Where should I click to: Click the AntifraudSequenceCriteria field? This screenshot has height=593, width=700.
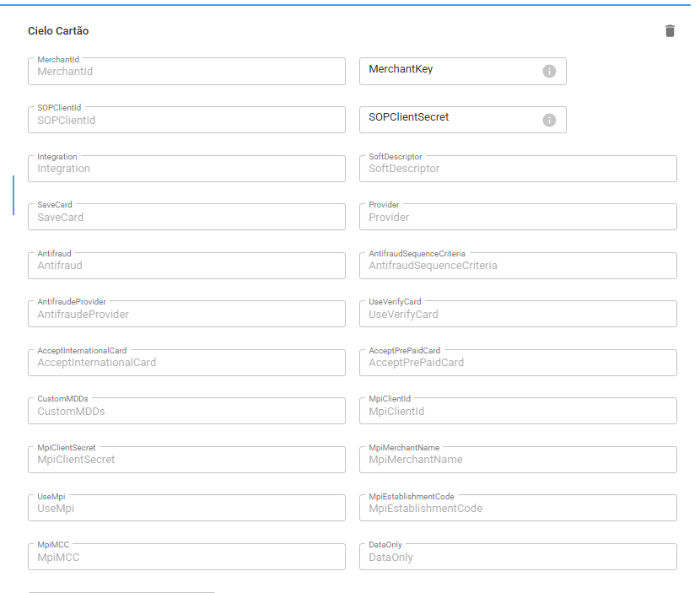coord(518,266)
